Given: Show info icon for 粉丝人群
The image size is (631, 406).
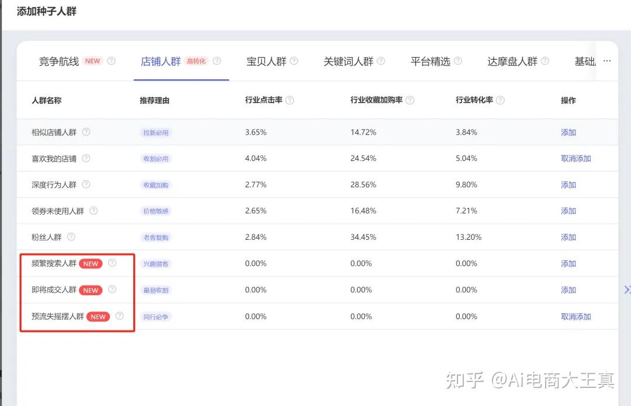Looking at the screenshot, I should click(71, 236).
